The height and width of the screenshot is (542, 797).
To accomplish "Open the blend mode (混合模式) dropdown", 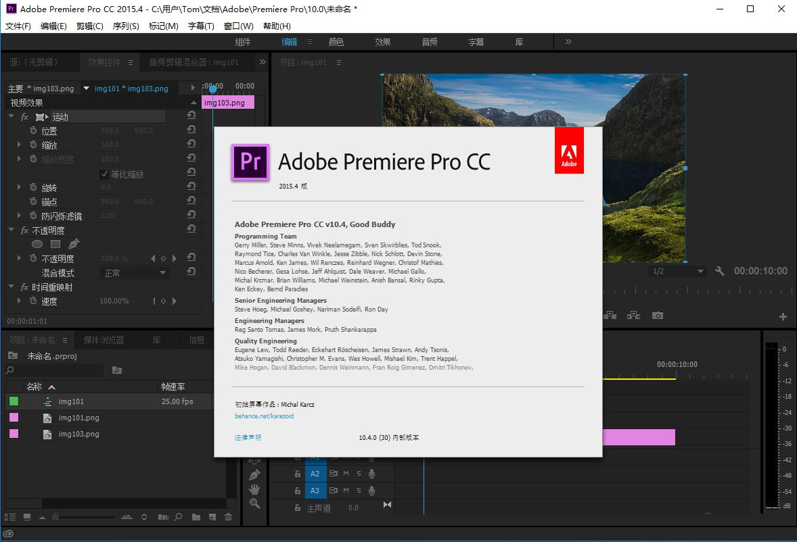I will click(x=135, y=273).
